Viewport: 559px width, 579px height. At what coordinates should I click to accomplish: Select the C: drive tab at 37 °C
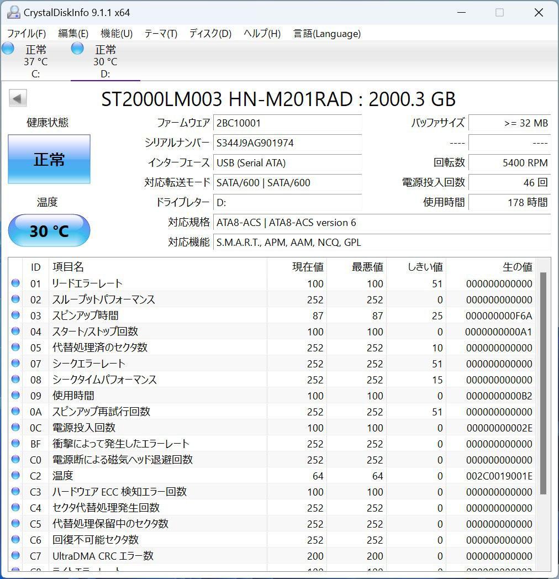point(35,61)
